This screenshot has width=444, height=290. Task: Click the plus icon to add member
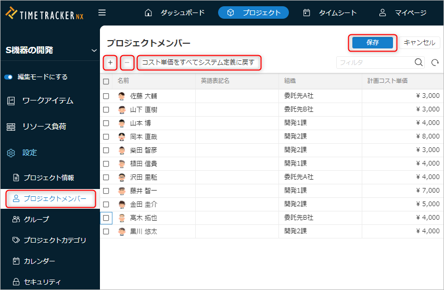[110, 62]
